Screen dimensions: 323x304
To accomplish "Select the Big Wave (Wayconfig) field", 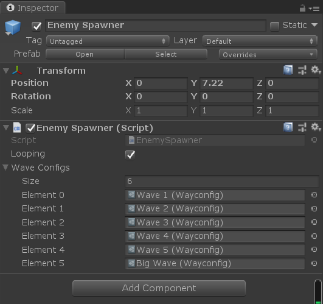I will 215,263.
